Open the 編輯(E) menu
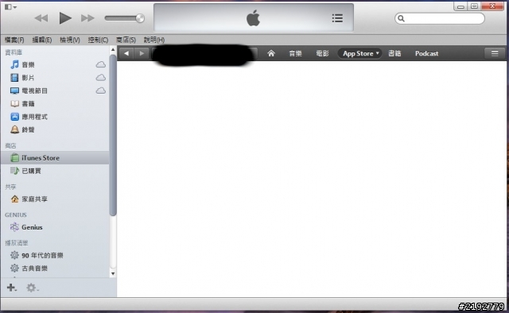The height and width of the screenshot is (313, 509). click(x=42, y=40)
